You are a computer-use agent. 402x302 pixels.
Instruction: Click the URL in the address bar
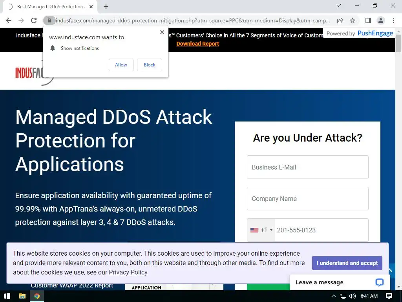pos(193,20)
